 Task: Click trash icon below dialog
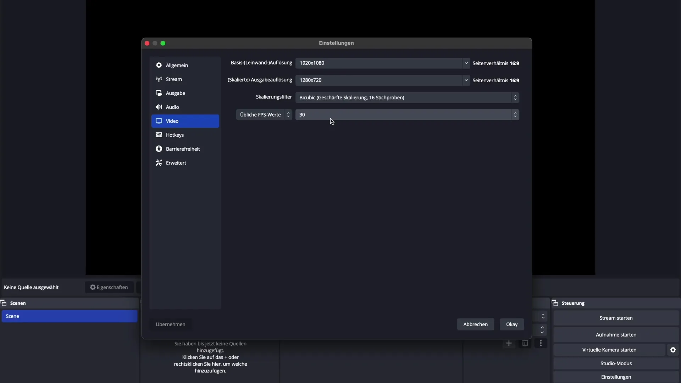tap(525, 343)
